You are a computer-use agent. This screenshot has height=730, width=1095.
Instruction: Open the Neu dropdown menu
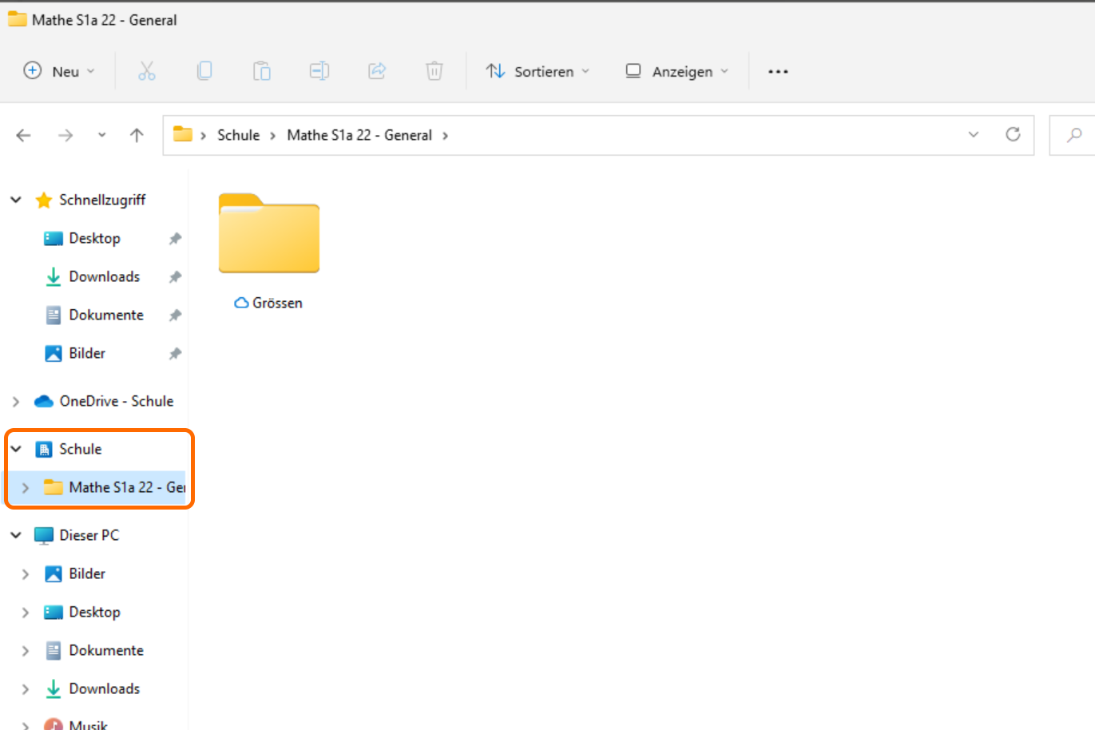click(59, 71)
